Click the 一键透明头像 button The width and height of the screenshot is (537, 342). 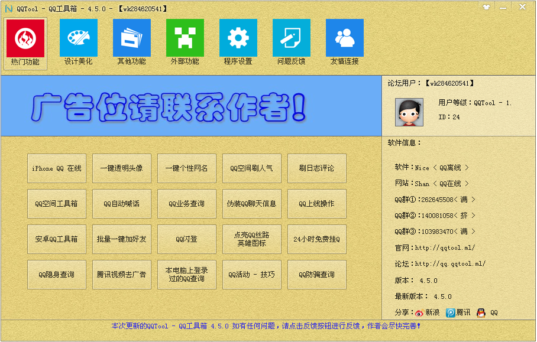point(122,168)
